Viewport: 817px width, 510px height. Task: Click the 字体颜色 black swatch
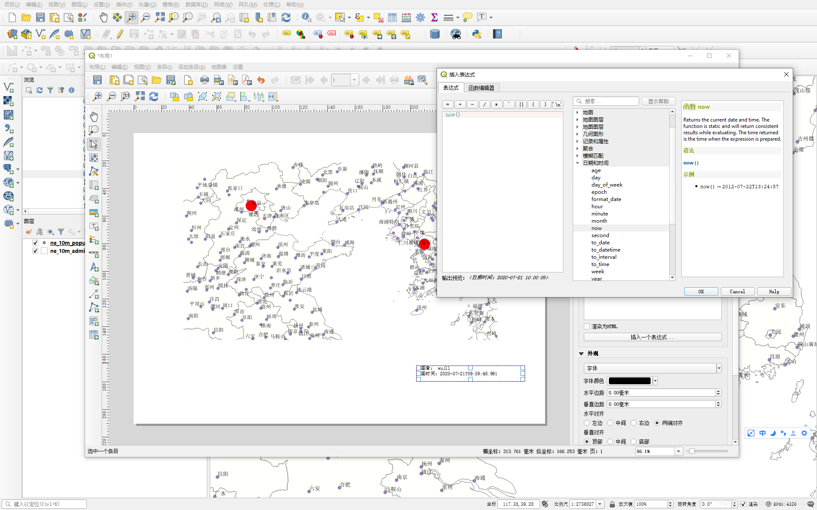point(629,381)
